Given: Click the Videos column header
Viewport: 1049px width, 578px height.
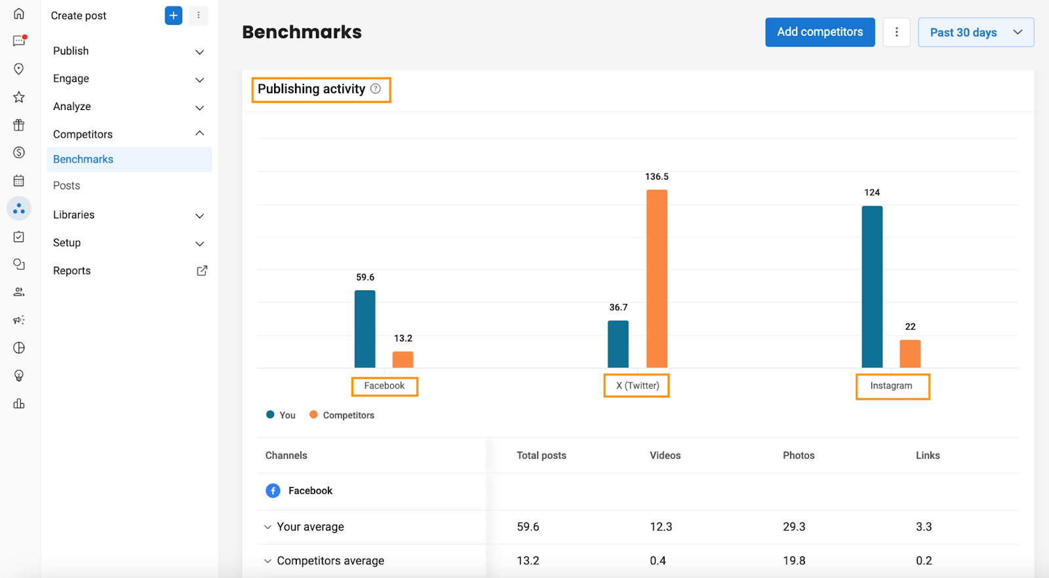Looking at the screenshot, I should (665, 455).
